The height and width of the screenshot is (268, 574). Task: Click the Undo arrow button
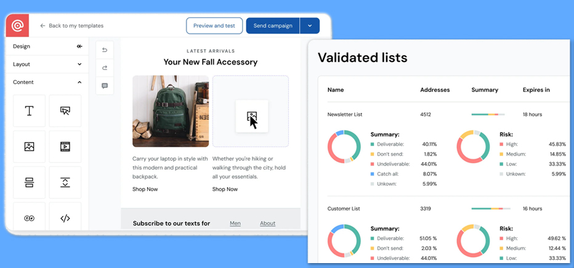[104, 50]
